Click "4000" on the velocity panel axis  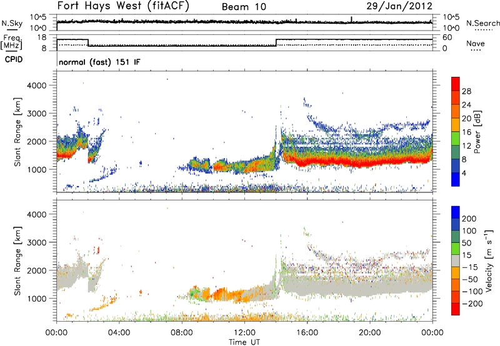(37, 214)
